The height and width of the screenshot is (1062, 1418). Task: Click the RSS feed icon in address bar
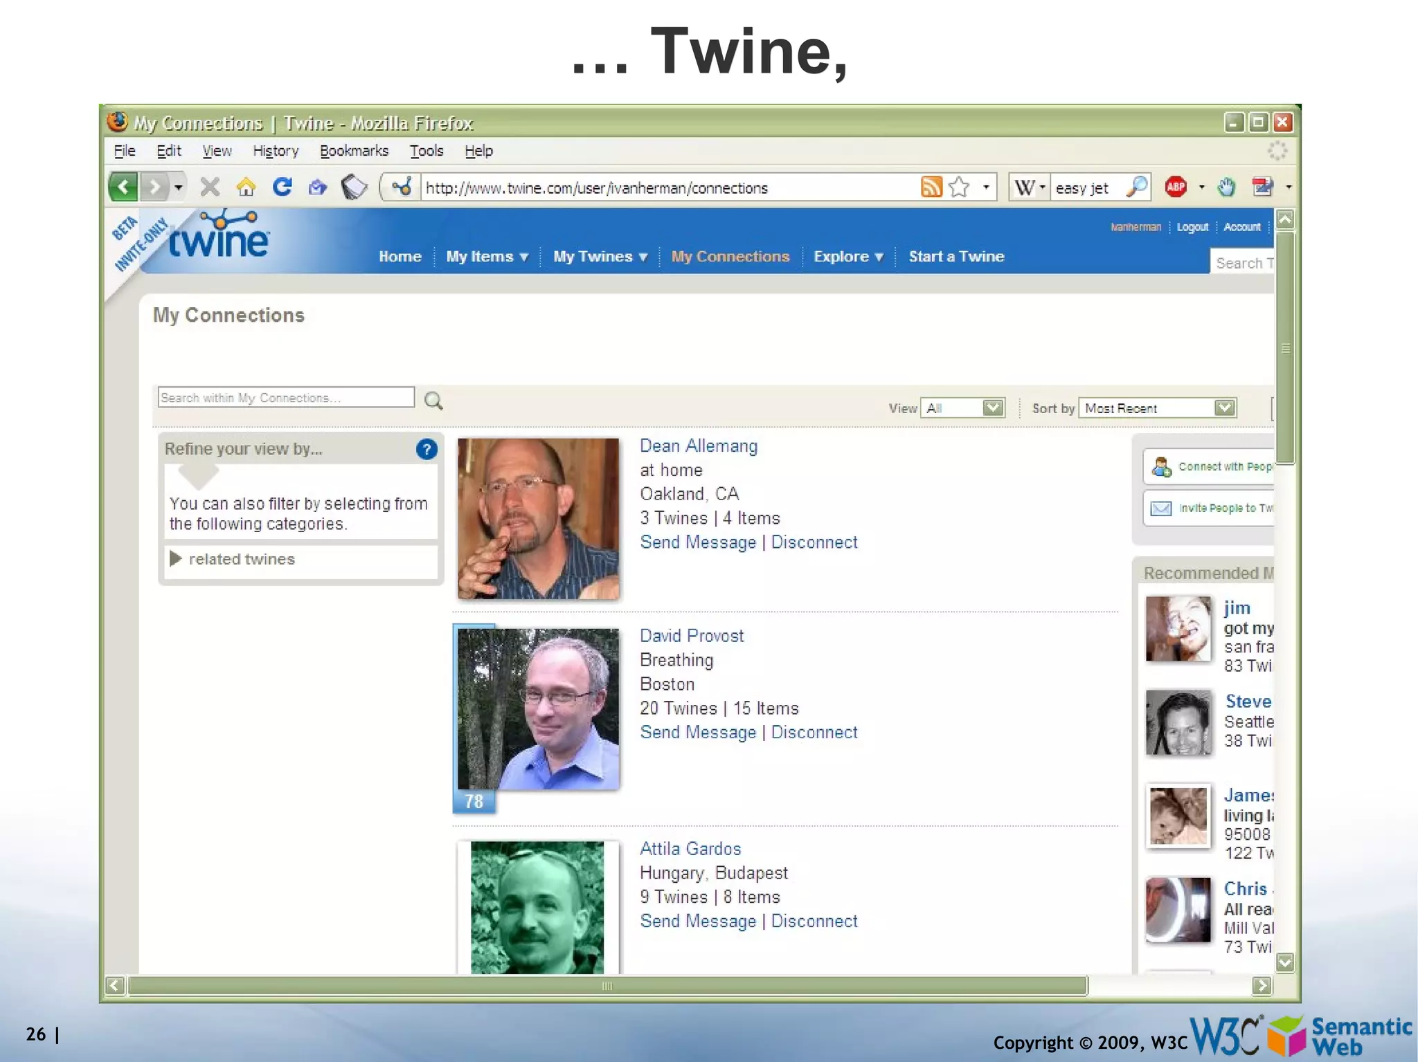tap(931, 187)
